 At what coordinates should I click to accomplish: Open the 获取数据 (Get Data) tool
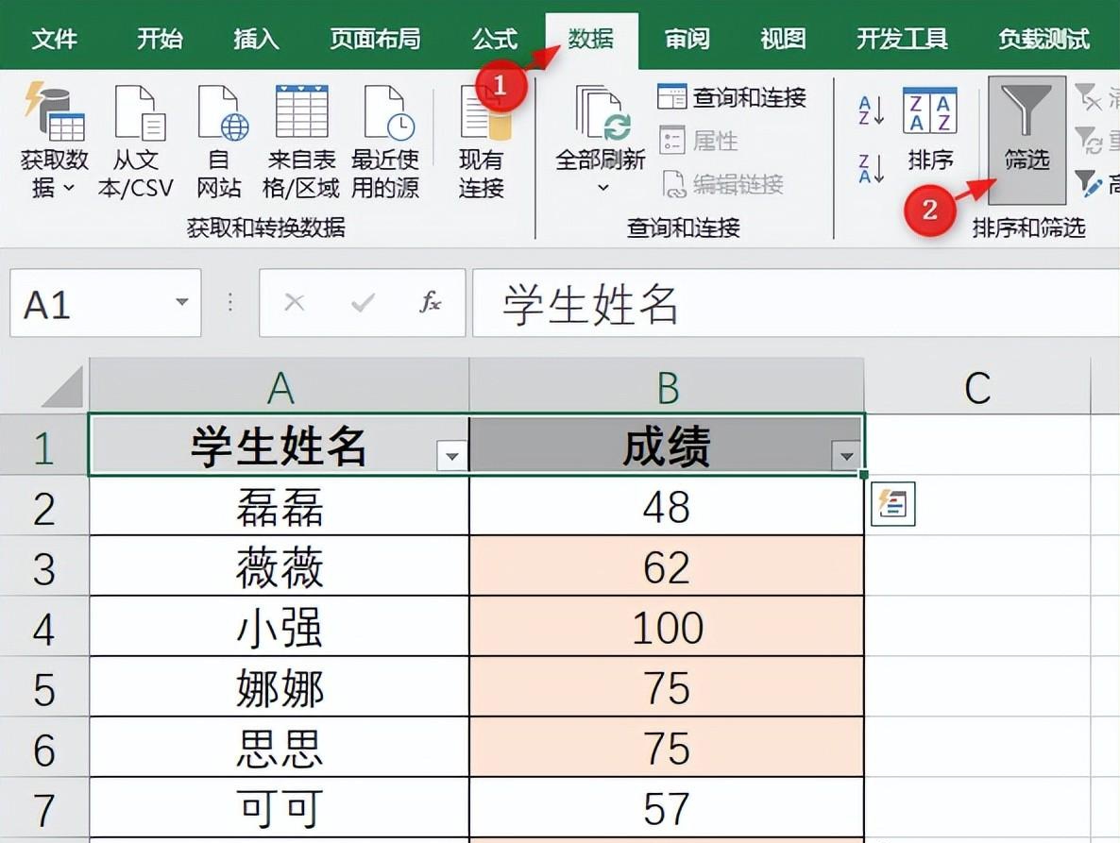click(x=54, y=142)
